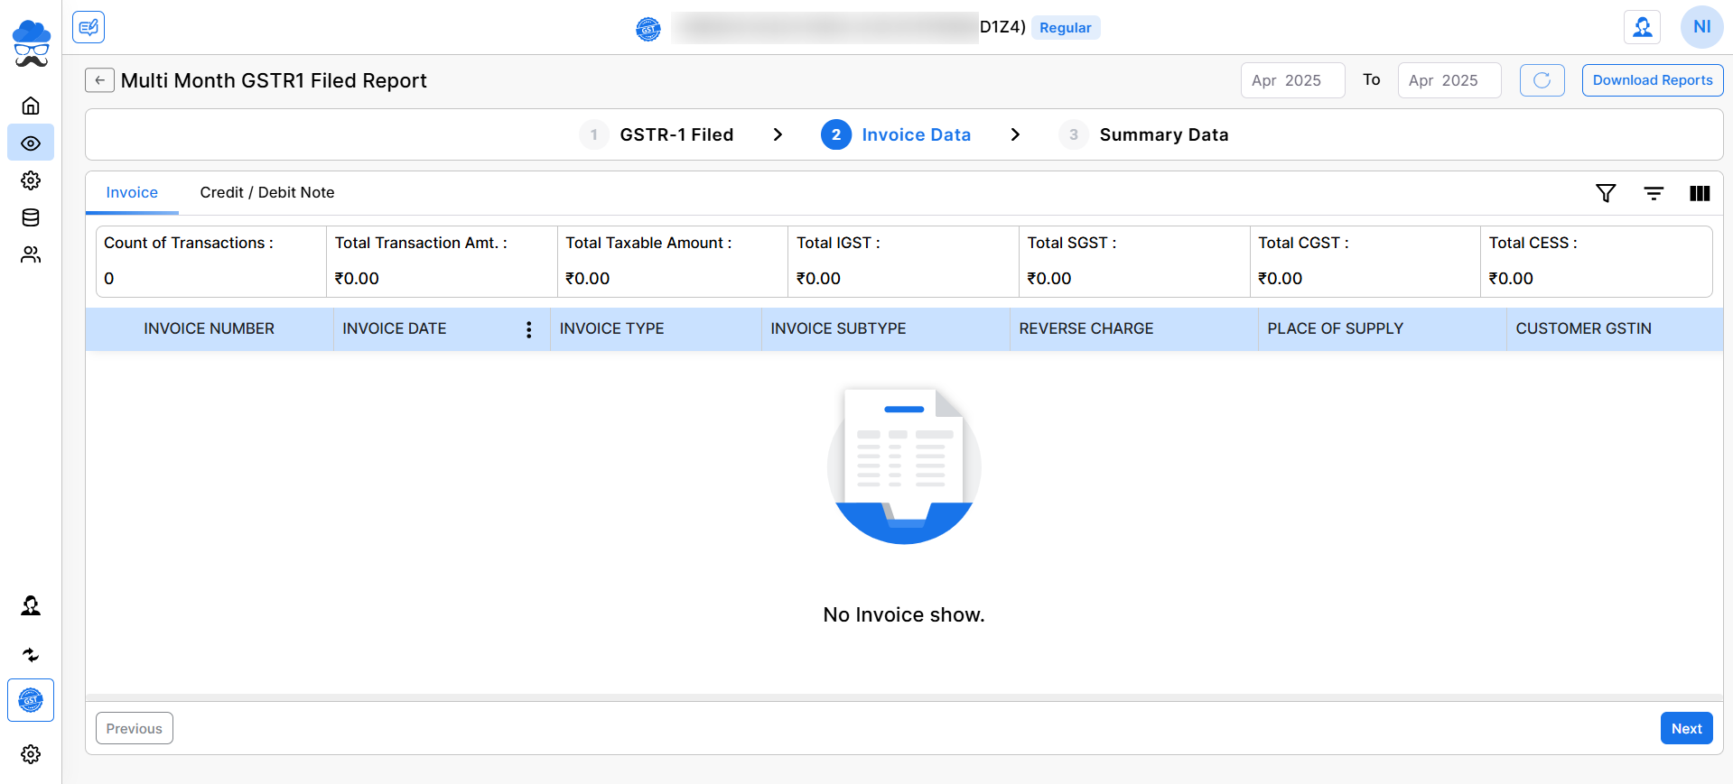
Task: Click the chevron after GSTR-1 Filed step
Action: tap(778, 134)
